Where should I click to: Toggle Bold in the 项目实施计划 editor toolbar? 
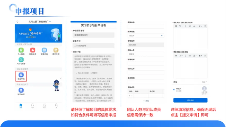[176, 56]
